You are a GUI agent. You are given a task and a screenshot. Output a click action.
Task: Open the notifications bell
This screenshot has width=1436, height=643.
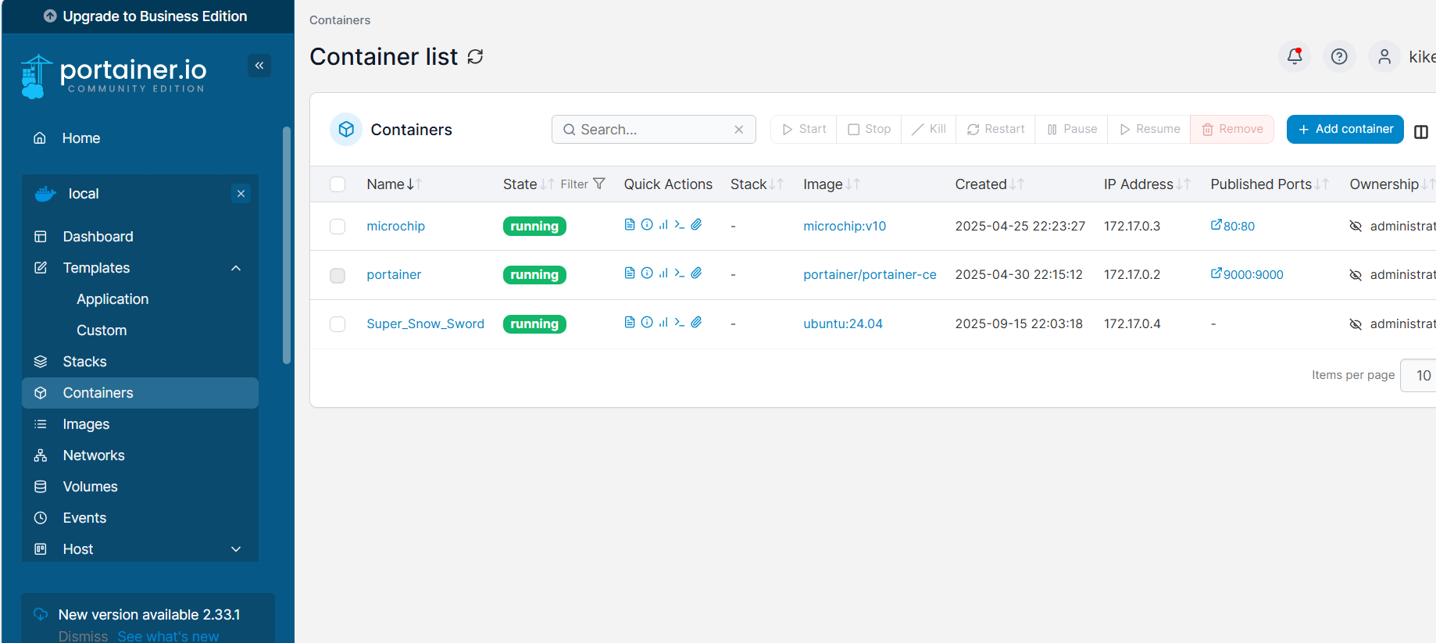click(1295, 56)
